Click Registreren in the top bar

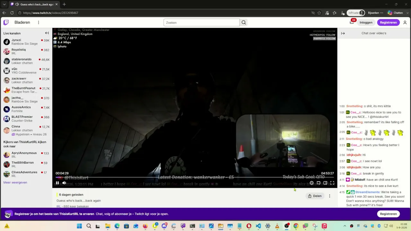pos(388,22)
